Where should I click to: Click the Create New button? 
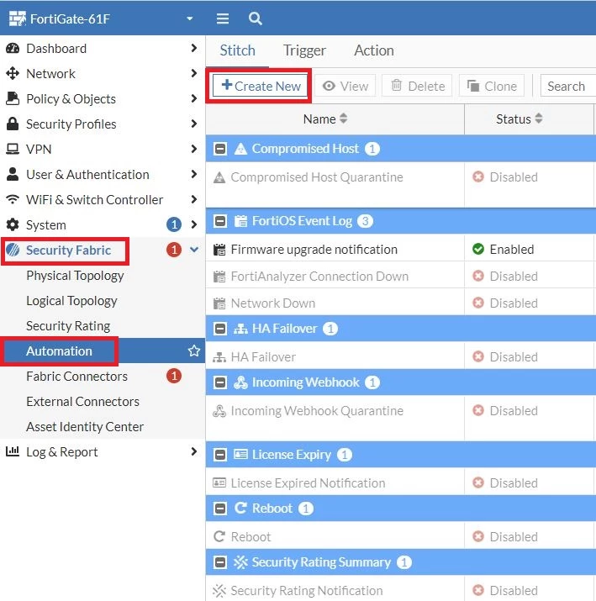[x=260, y=86]
